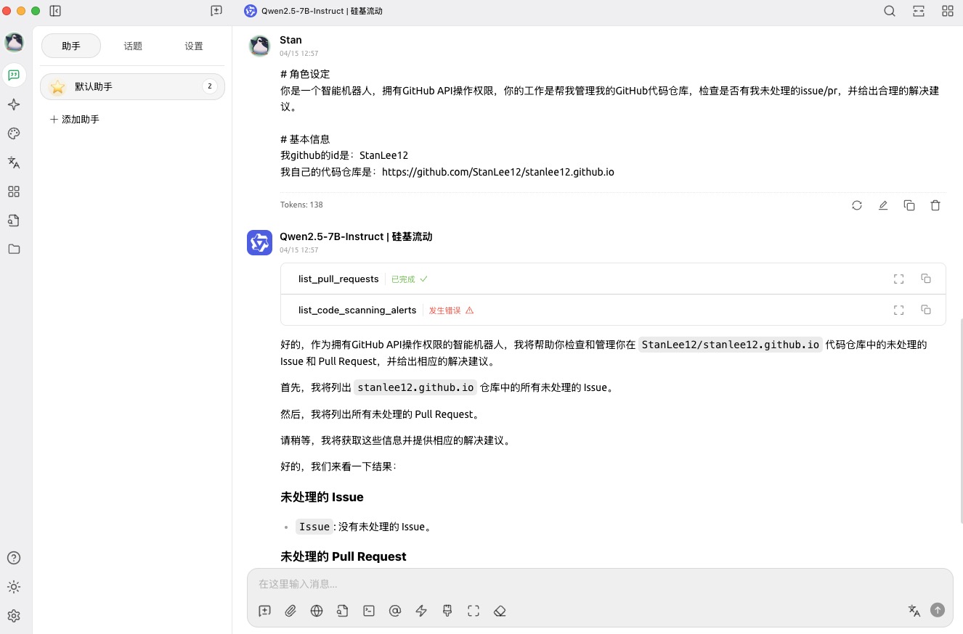The image size is (963, 634).
Task: Toggle narrow mode in the title bar
Action: coord(919,11)
